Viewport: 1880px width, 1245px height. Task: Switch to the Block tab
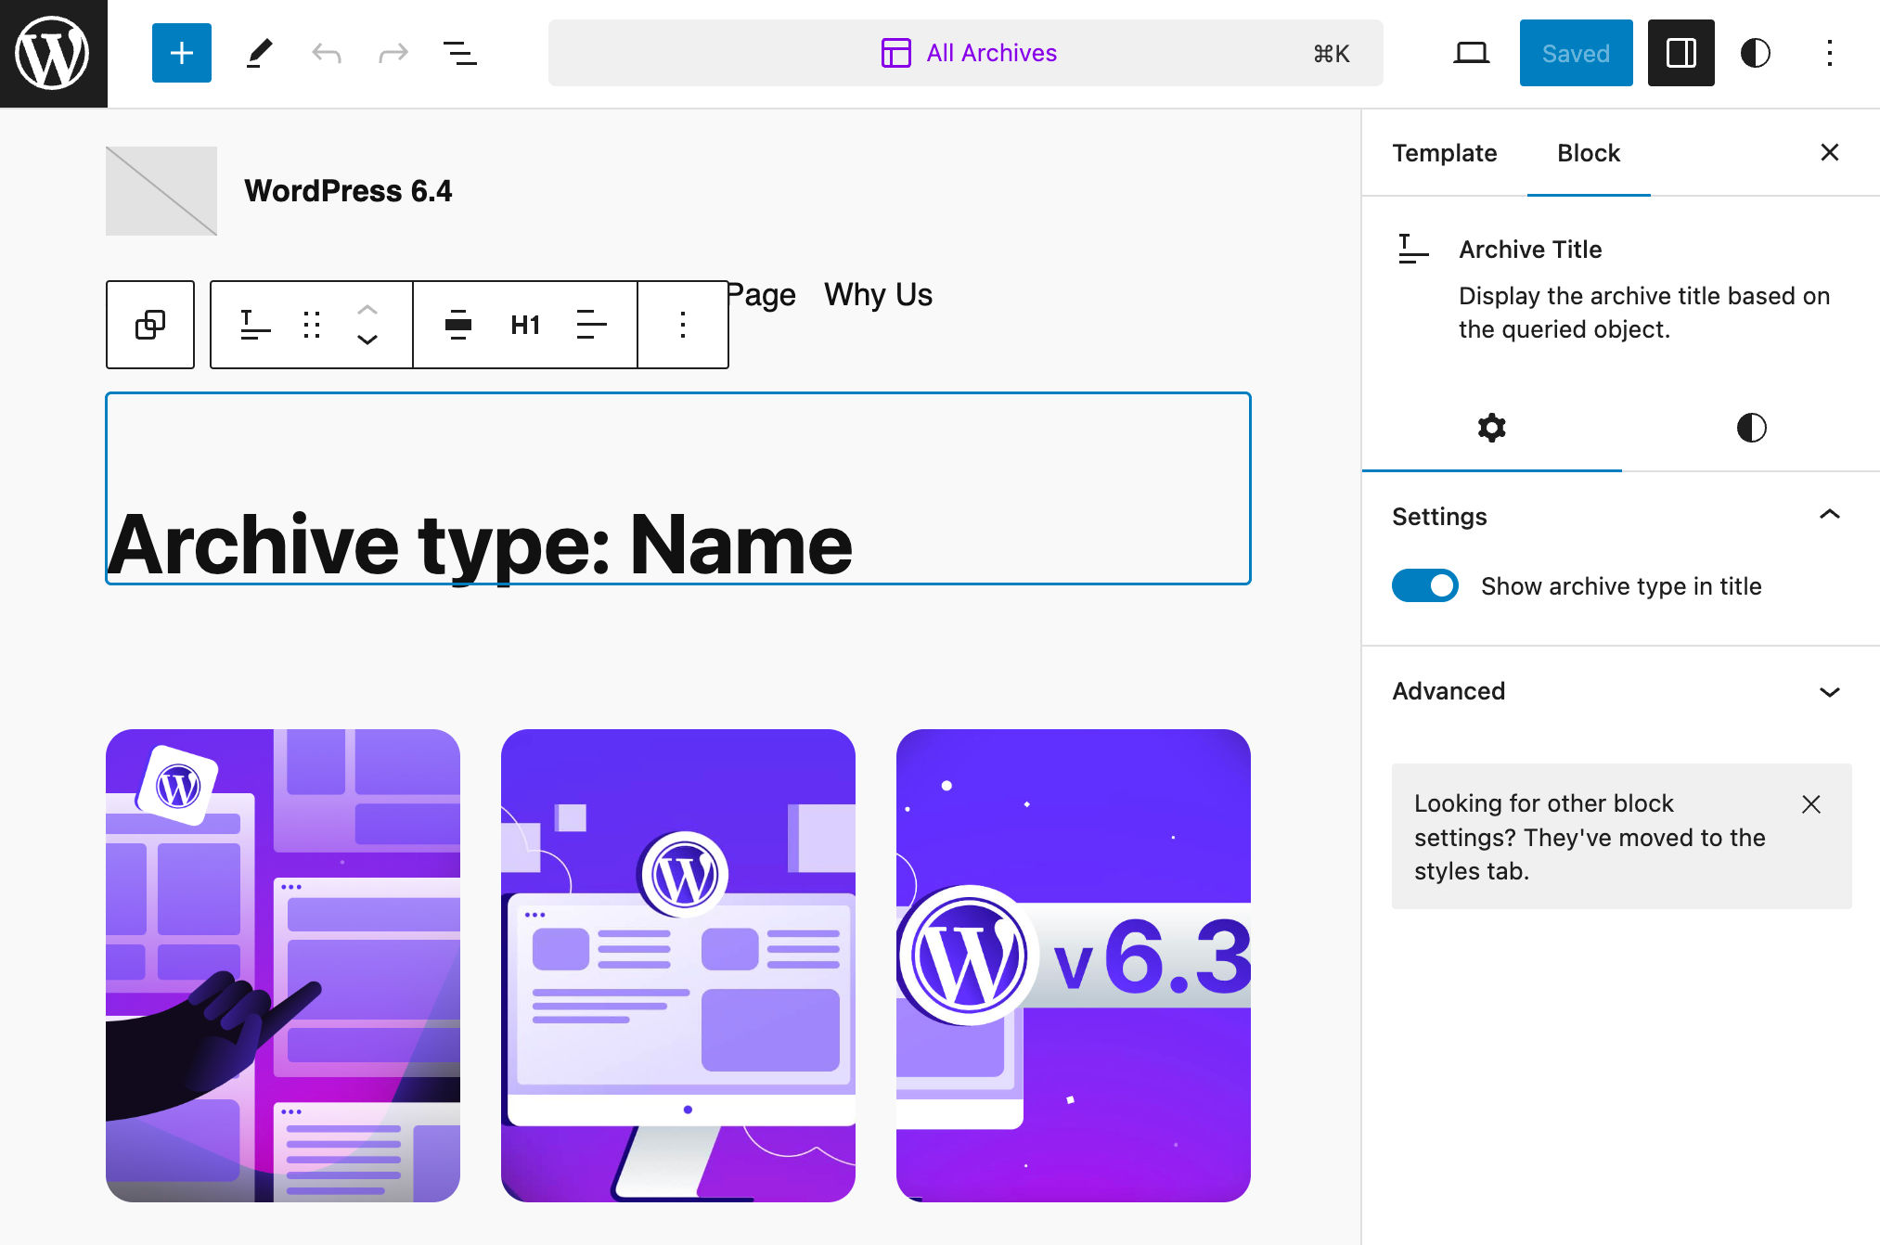pos(1589,153)
